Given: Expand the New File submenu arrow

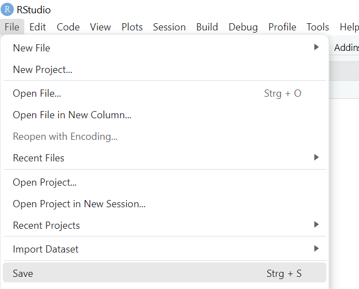Looking at the screenshot, I should [x=316, y=47].
